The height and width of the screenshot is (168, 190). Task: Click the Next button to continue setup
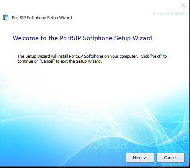[x=140, y=158]
